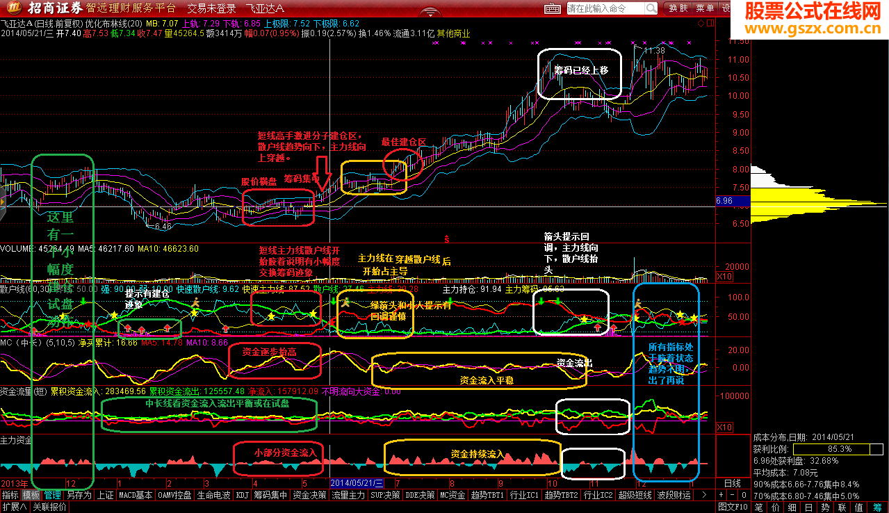Select the 行业IC2 template
889x513 pixels.
(598, 495)
